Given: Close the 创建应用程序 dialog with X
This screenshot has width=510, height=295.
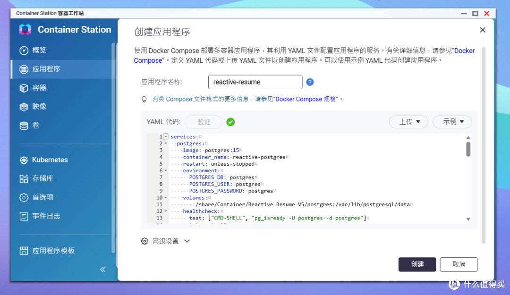Looking at the screenshot, I should [483, 30].
